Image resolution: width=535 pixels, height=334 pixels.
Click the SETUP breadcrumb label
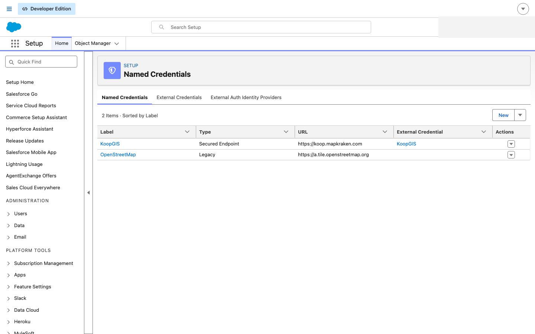[x=131, y=65]
